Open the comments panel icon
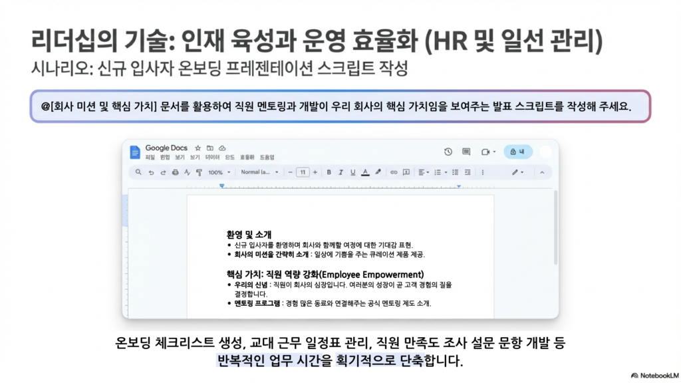The width and height of the screenshot is (681, 383). [466, 152]
